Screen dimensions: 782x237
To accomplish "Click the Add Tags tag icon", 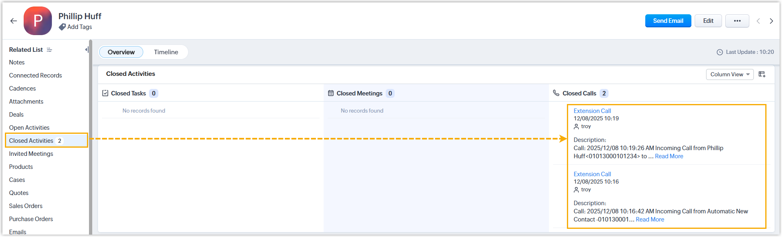I will coord(62,27).
